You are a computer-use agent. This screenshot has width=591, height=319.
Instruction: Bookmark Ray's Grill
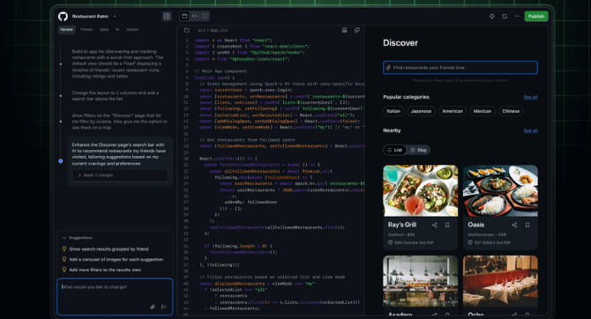click(447, 225)
